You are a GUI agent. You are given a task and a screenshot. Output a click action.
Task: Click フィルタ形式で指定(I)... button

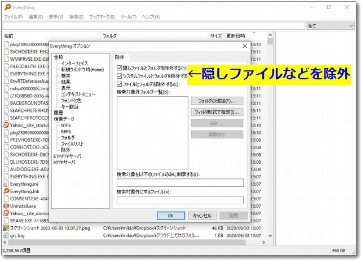(x=217, y=112)
